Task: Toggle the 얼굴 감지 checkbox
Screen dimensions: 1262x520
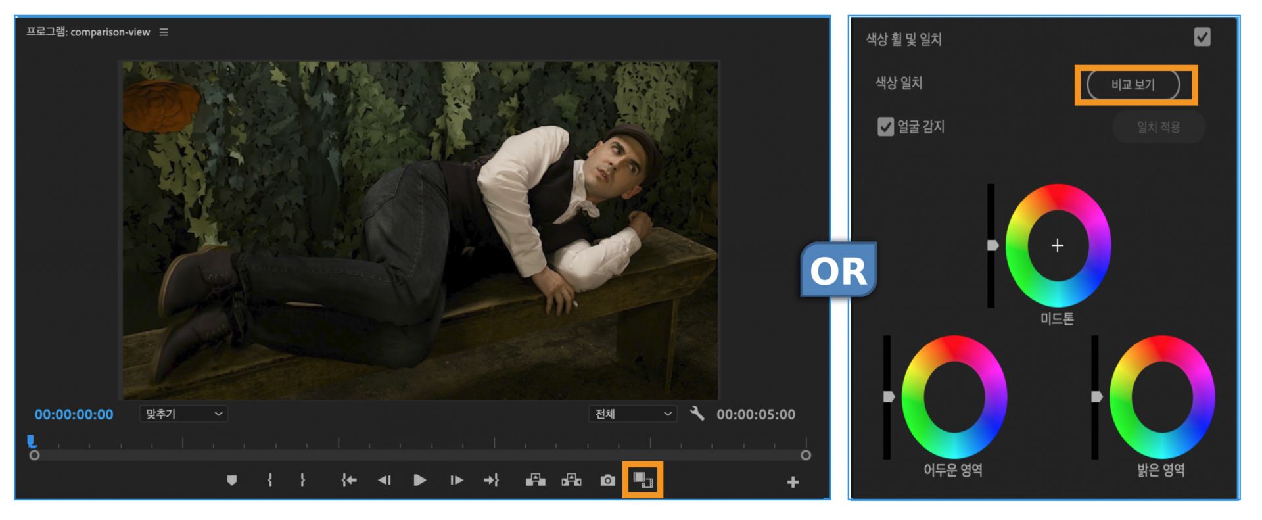Action: coord(885,127)
